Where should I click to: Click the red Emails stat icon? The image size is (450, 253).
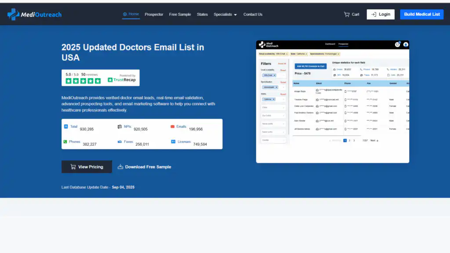tap(173, 126)
